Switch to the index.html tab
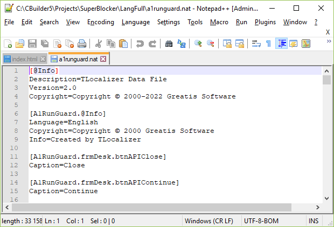 coord(24,59)
